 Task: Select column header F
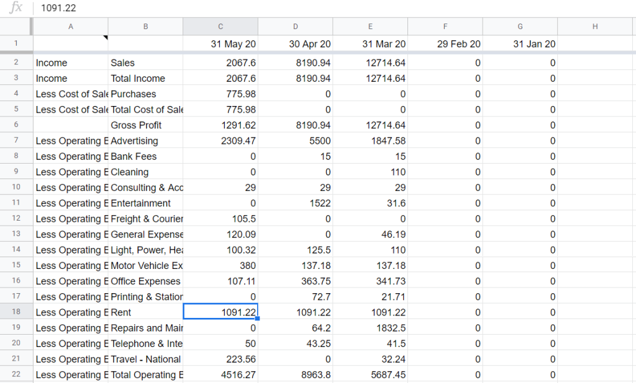(x=445, y=26)
